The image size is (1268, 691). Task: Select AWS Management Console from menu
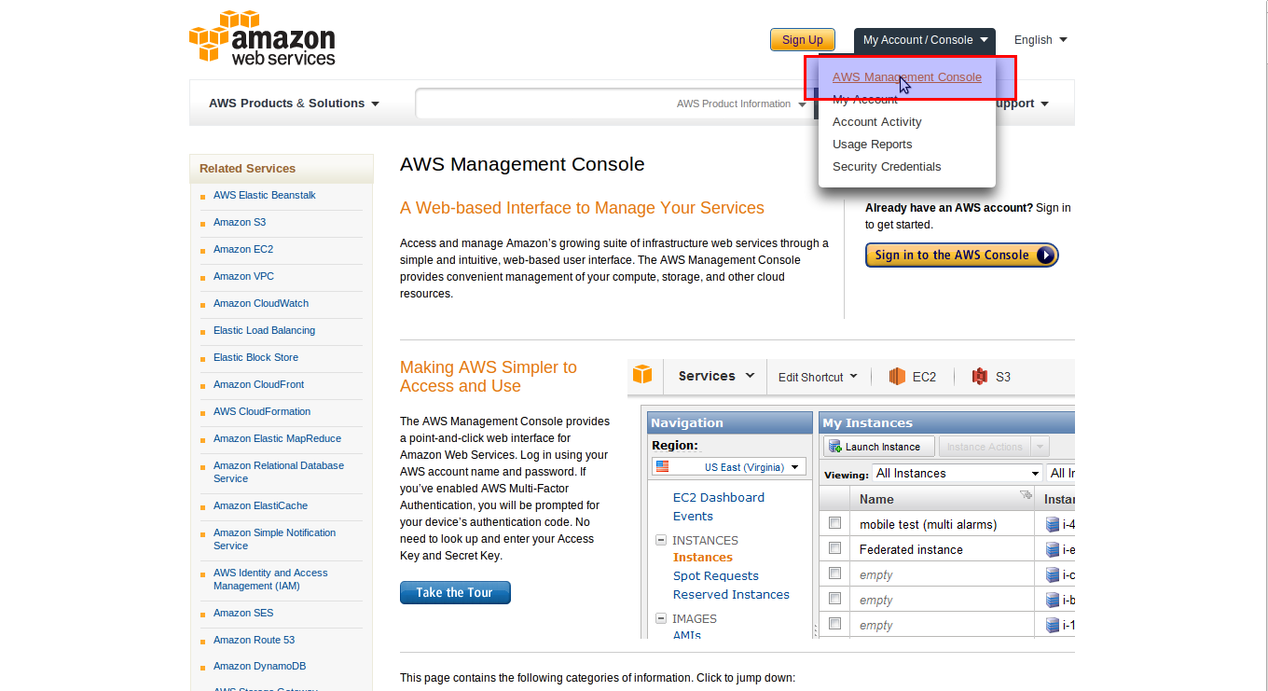click(x=907, y=77)
